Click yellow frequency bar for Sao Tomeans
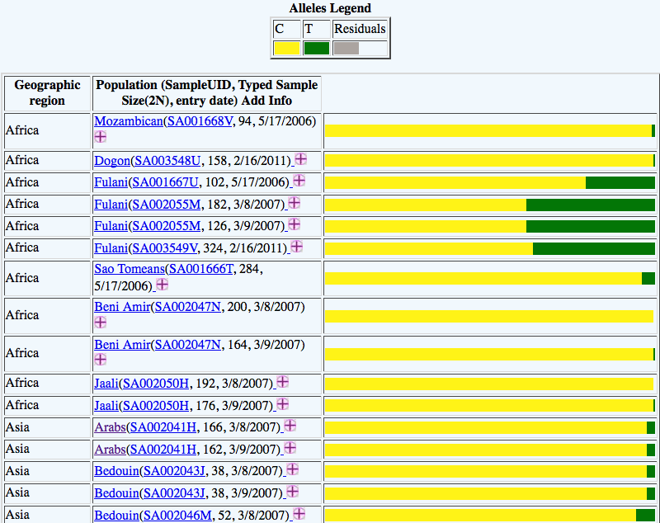 click(483, 278)
